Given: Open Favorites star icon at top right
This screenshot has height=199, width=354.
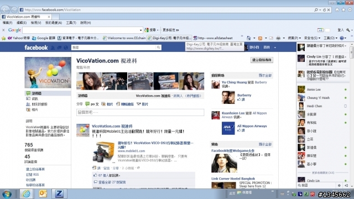Looking at the screenshot, I should 343,10.
